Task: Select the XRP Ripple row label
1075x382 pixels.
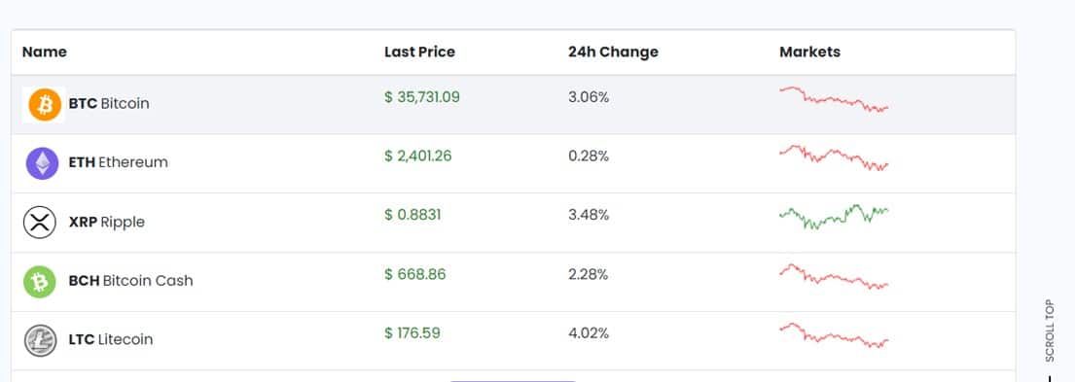Action: click(107, 223)
